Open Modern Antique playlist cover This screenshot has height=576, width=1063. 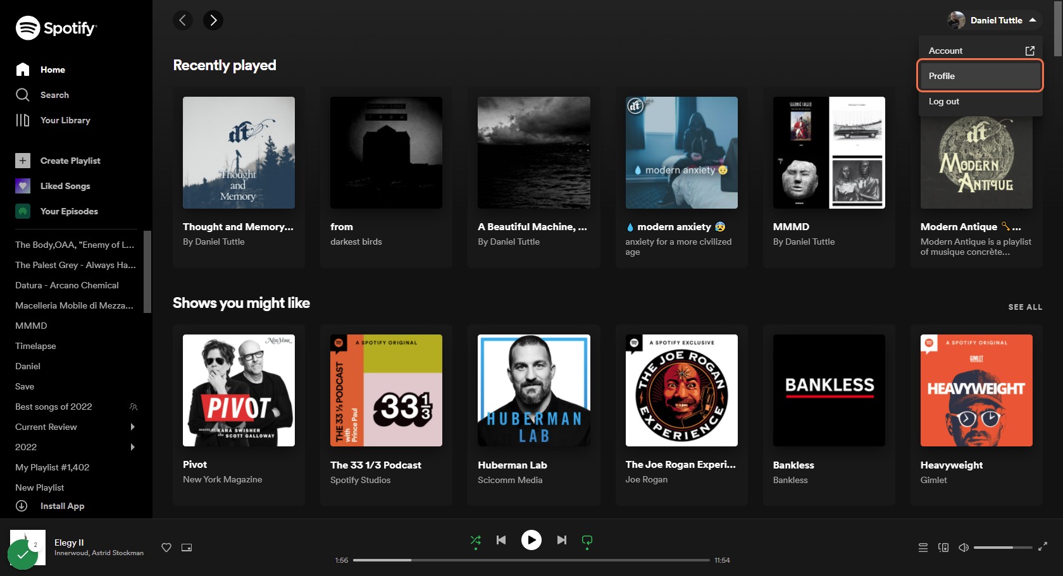tap(976, 162)
